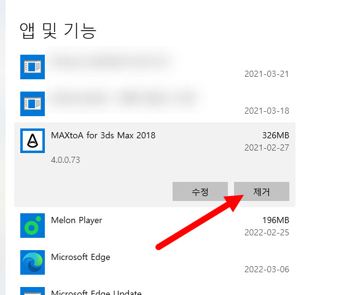Click the 326MB size value
This screenshot has width=344, height=295.
276,135
